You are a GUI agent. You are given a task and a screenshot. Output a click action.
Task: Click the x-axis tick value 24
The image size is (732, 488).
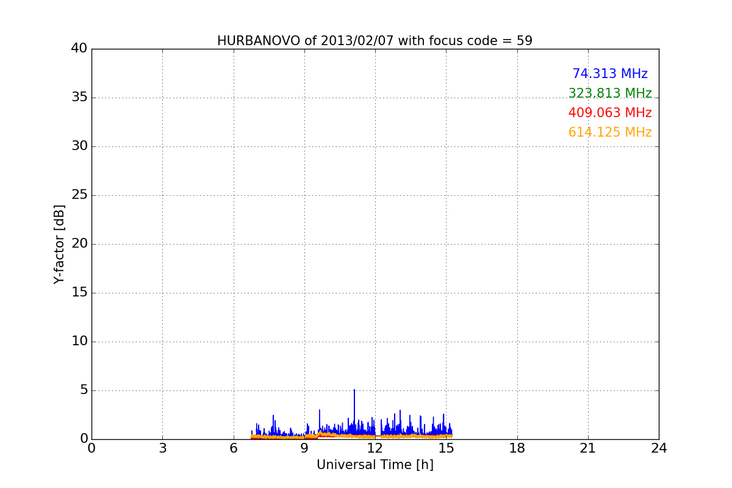tap(659, 448)
